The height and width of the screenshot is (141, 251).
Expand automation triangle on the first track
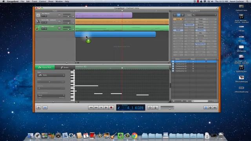(73, 16)
